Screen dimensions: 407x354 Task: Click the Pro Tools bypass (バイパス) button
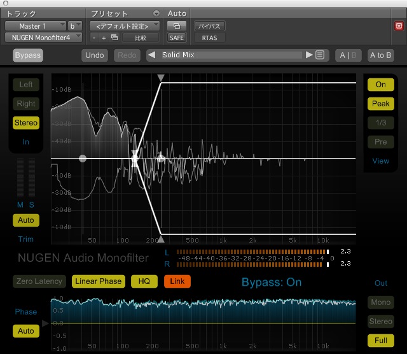209,26
